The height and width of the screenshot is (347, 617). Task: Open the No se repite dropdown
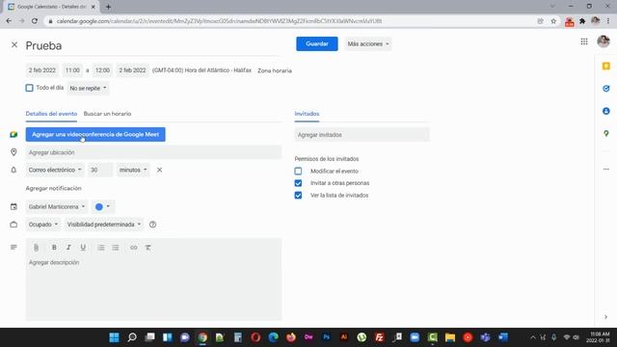coord(88,88)
